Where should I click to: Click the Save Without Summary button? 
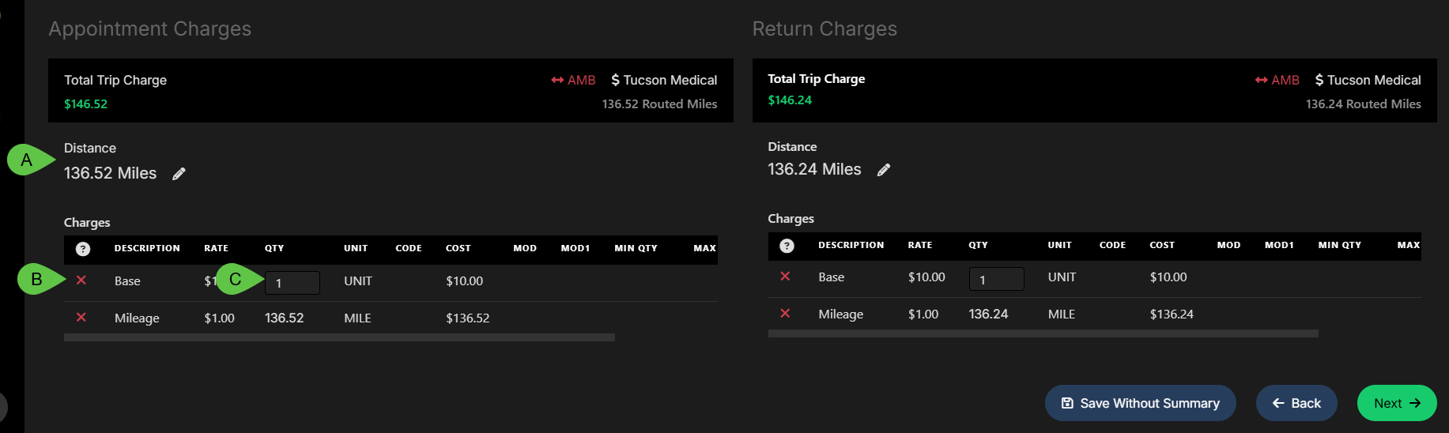pos(1141,403)
